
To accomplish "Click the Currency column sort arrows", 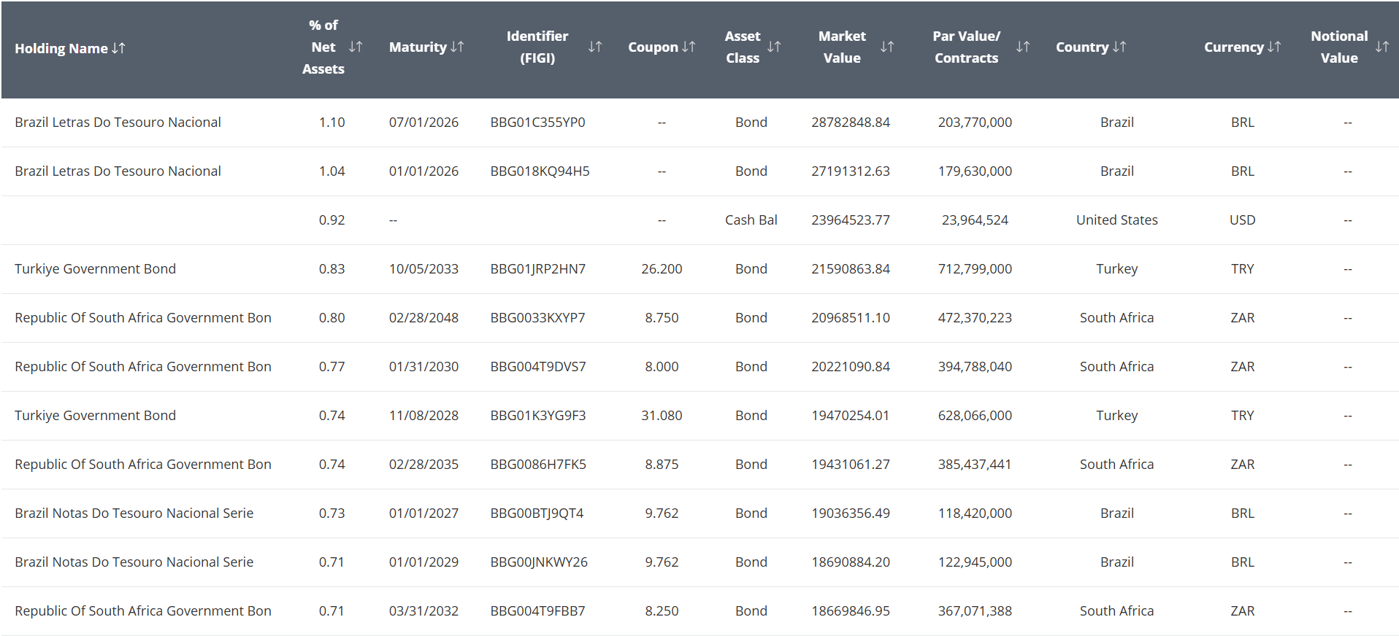I will (1274, 47).
